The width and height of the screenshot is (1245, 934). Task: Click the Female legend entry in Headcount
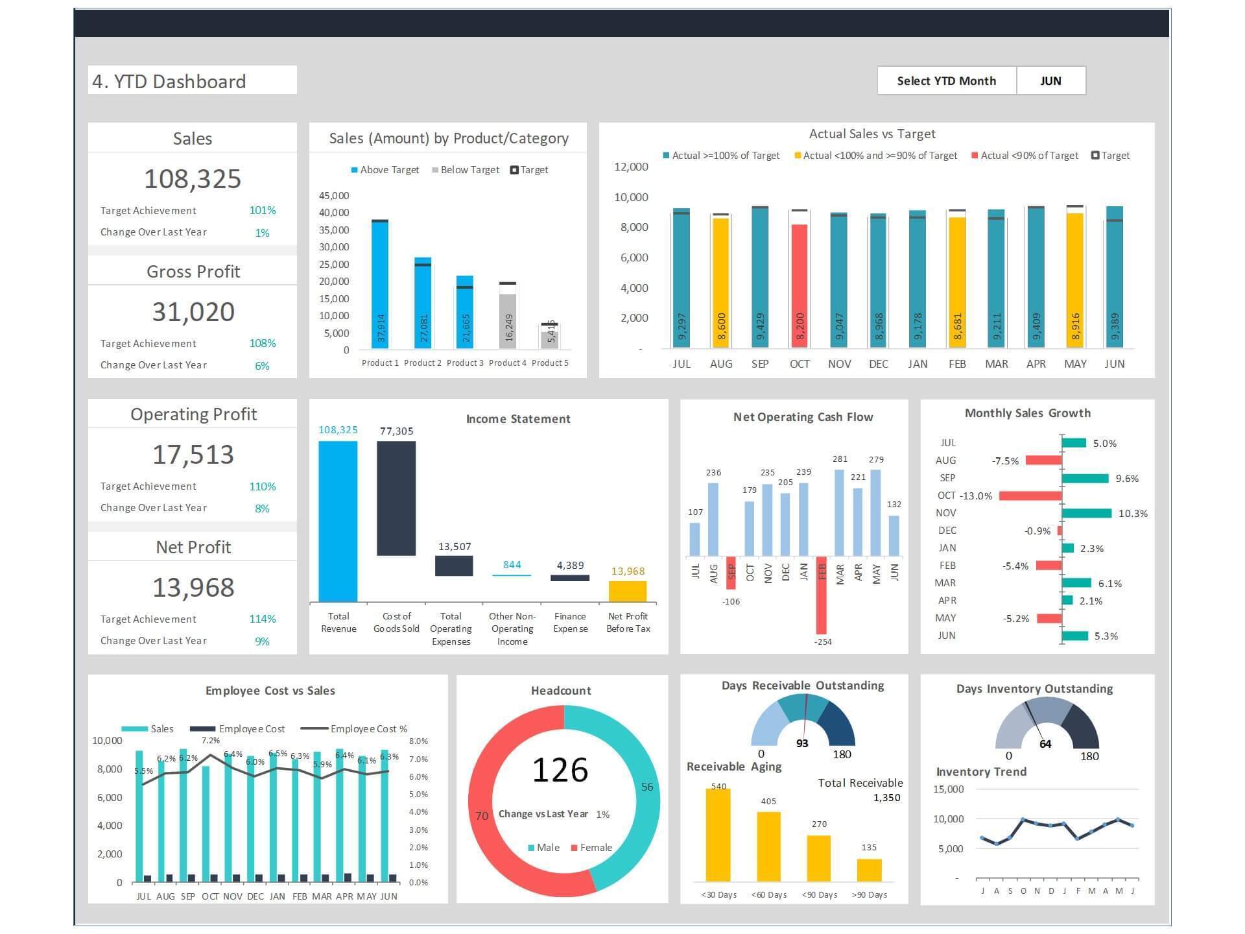591,847
